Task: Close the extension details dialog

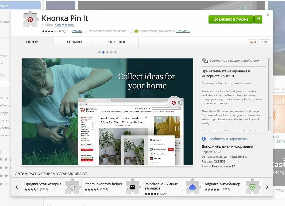Action: [268, 15]
